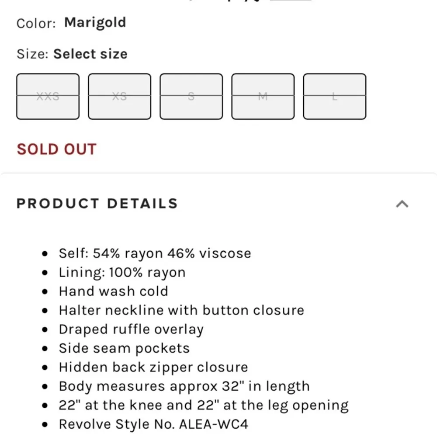Select the XS size box
Screen dimensions: 437x437
(119, 97)
